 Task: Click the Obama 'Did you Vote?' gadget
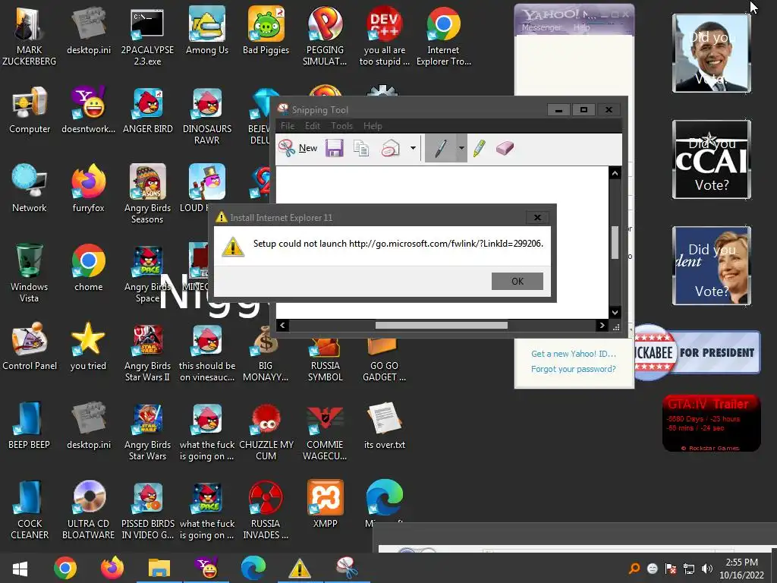[712, 53]
